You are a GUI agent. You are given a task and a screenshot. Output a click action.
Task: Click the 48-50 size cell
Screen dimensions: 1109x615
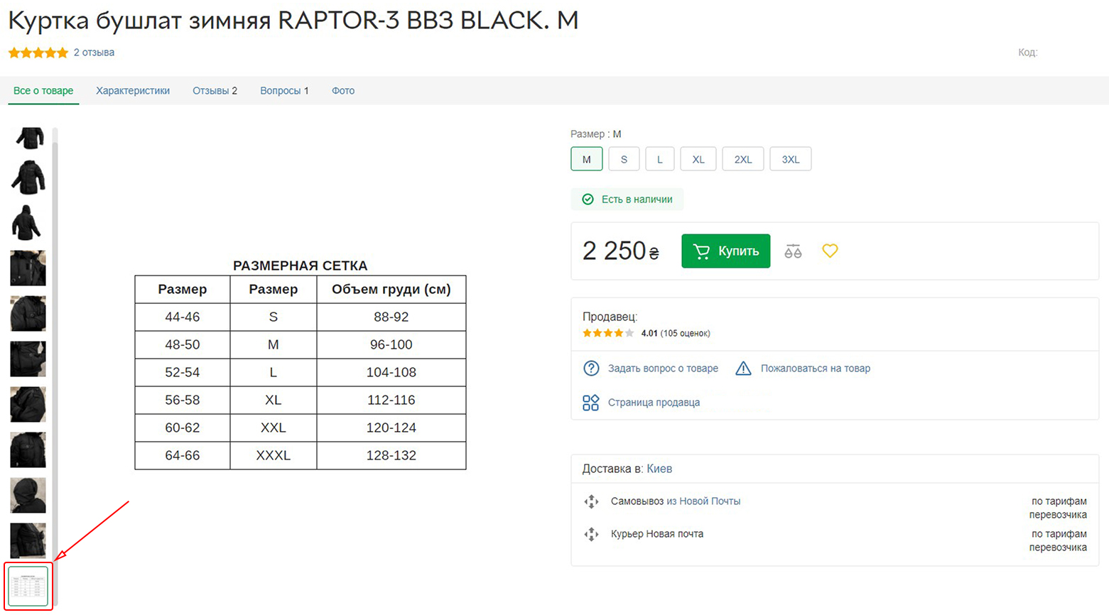(x=183, y=344)
